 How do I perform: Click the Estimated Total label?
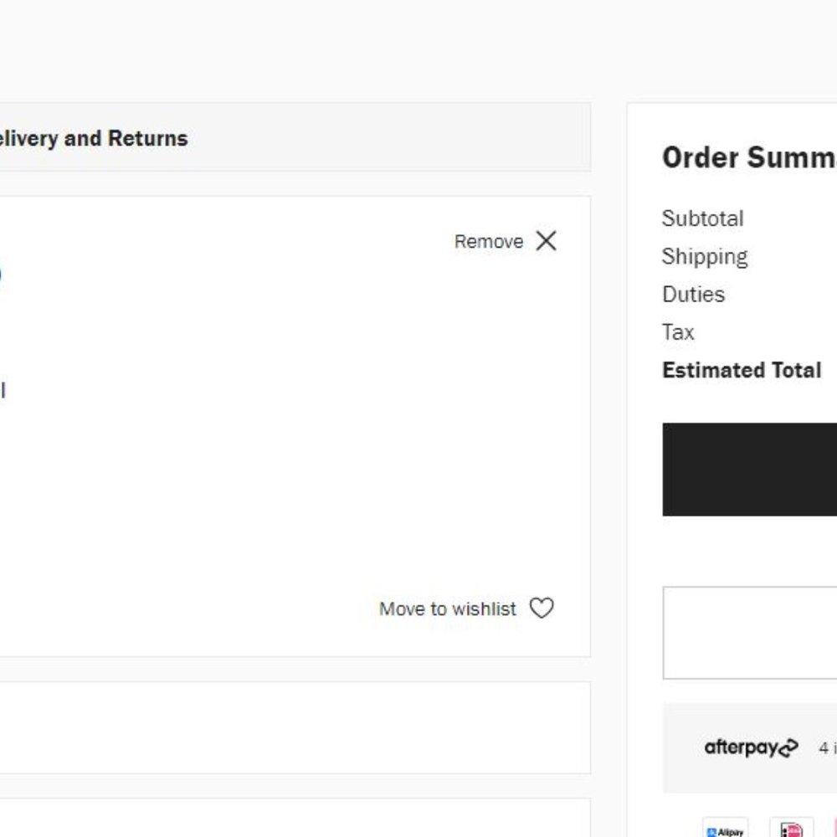point(742,370)
